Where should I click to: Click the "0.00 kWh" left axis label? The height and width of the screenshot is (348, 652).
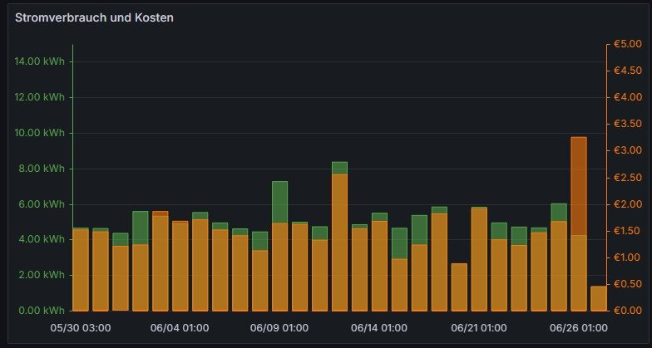pos(42,311)
